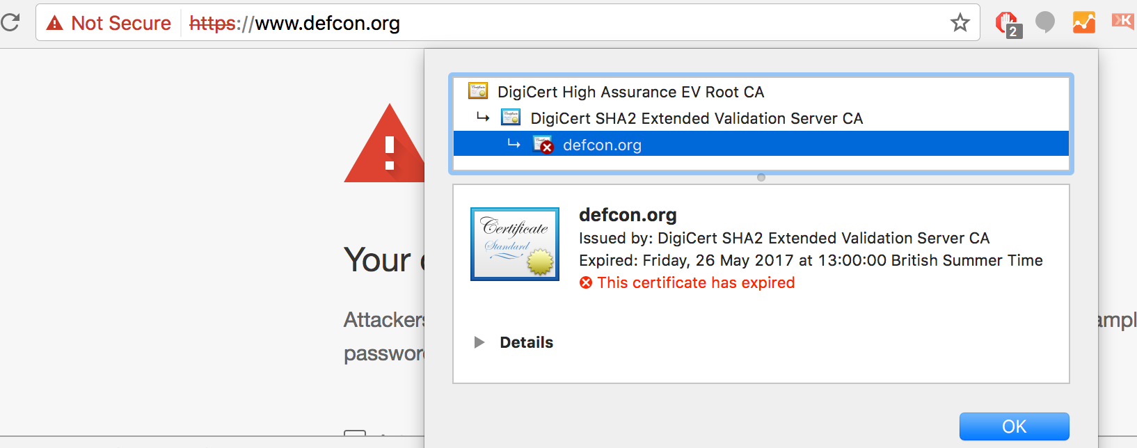Select DigiCert High Assurance EV Root CA
This screenshot has height=448, width=1137.
(x=628, y=91)
